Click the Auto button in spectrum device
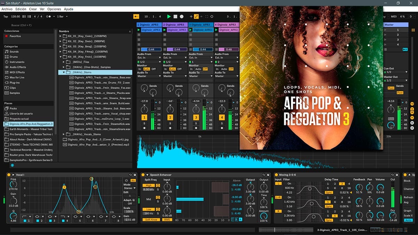The image size is (418, 235). (408, 220)
